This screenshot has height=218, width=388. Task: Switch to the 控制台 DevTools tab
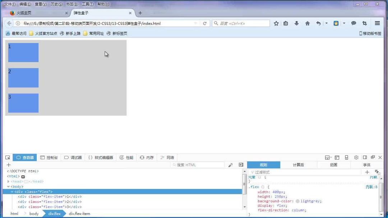52,157
